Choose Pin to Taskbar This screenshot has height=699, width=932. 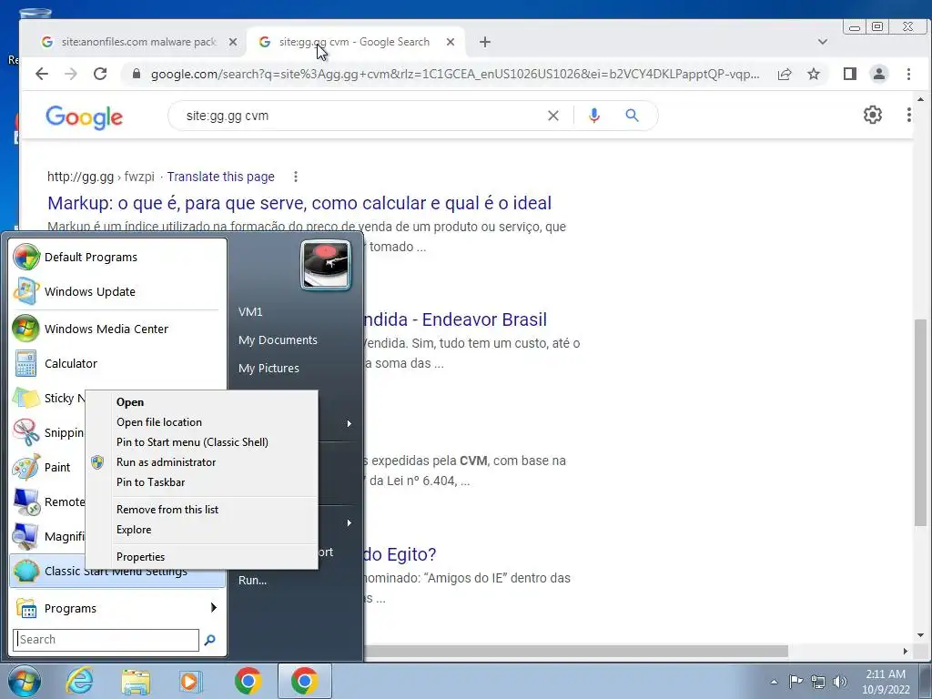150,482
